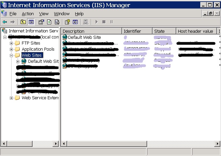
Task: Collapse the Web Sites tree node
Action: click(11, 55)
